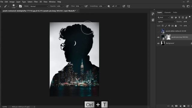
Task: Toggle layer filtering on/off switch
Action: [x=190, y=17]
